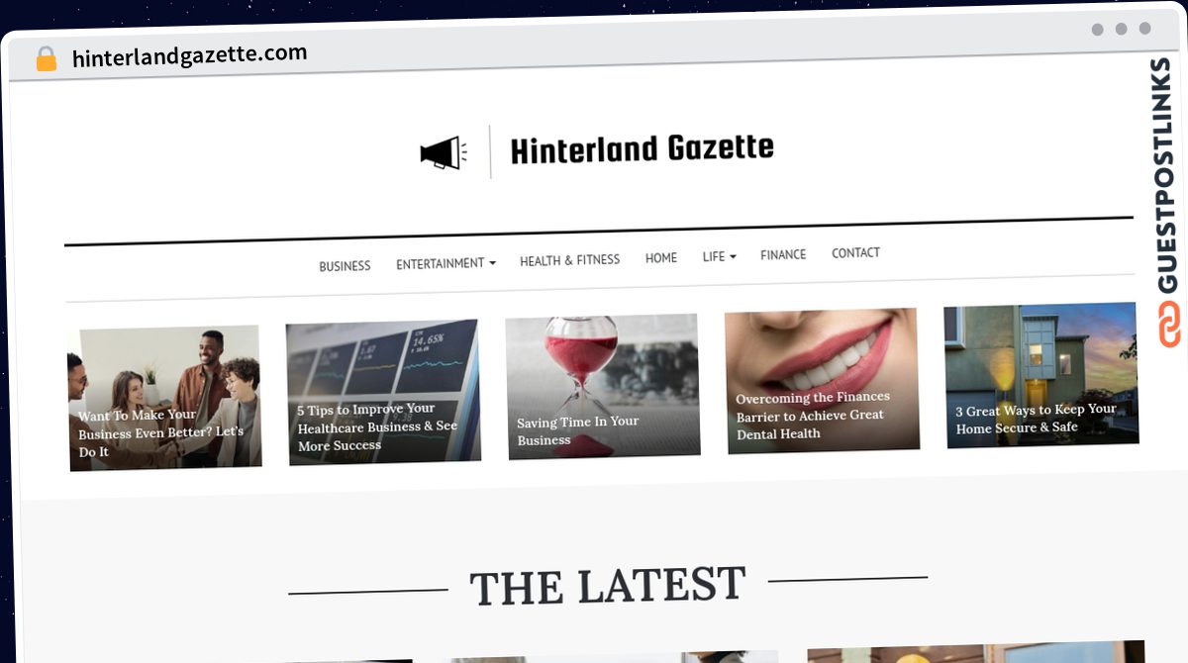Open the Great Dental Health article thumbnail
1188x663 pixels.
click(822, 381)
